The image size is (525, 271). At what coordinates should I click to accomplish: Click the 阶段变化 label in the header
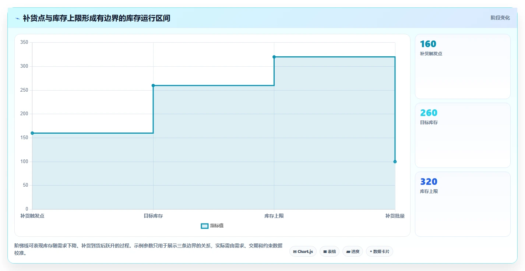(500, 18)
